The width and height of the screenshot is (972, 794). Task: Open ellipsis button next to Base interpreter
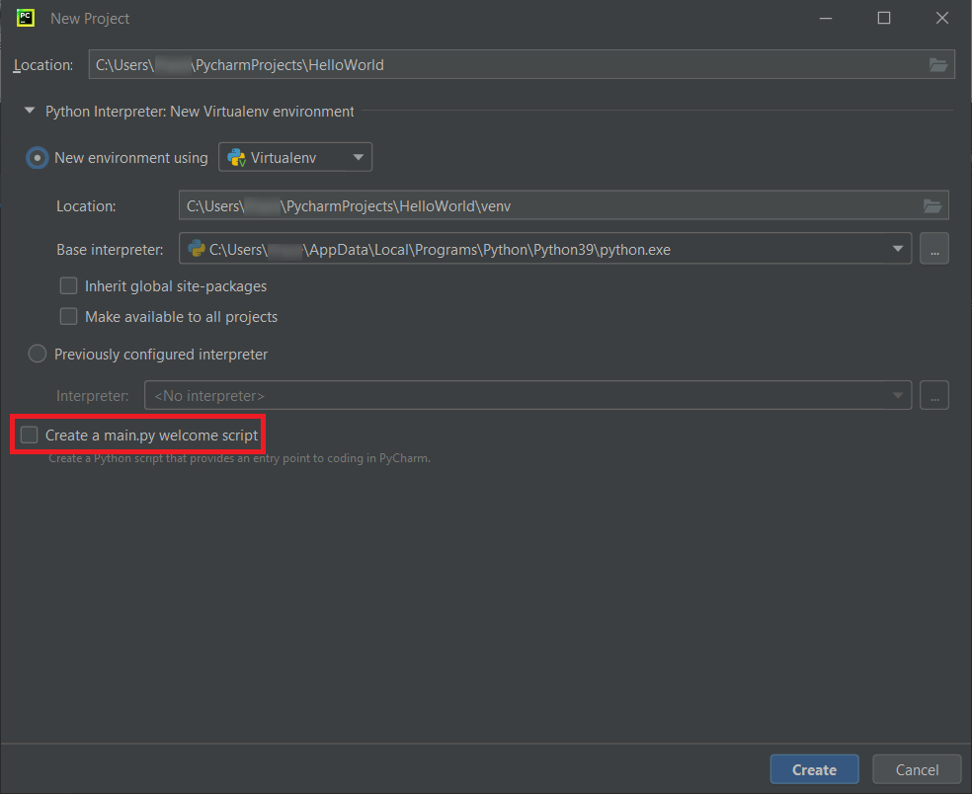(x=934, y=249)
